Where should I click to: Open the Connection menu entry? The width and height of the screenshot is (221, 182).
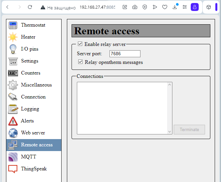(33, 97)
